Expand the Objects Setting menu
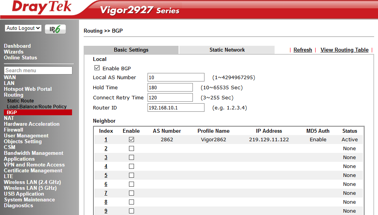Screen dimensions: 378x215 (23, 141)
